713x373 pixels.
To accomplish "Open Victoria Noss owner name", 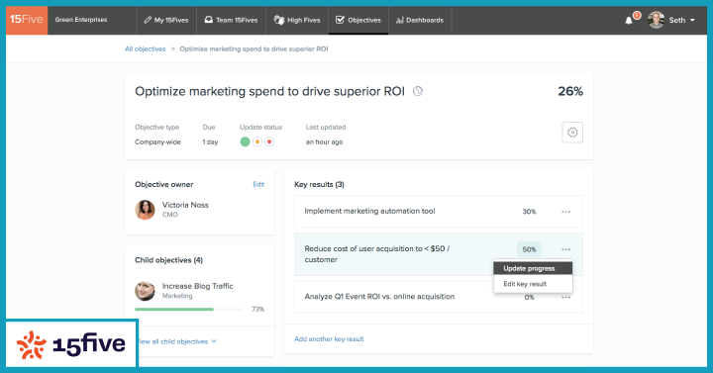I will [x=185, y=205].
